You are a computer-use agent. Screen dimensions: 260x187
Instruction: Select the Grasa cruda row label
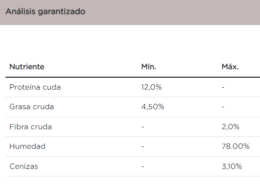pyautogui.click(x=32, y=107)
